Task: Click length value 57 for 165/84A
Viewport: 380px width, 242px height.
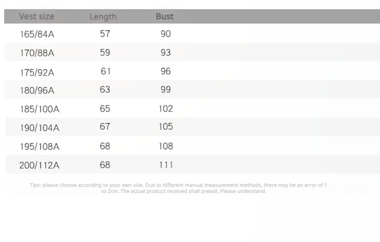Action: [x=105, y=34]
